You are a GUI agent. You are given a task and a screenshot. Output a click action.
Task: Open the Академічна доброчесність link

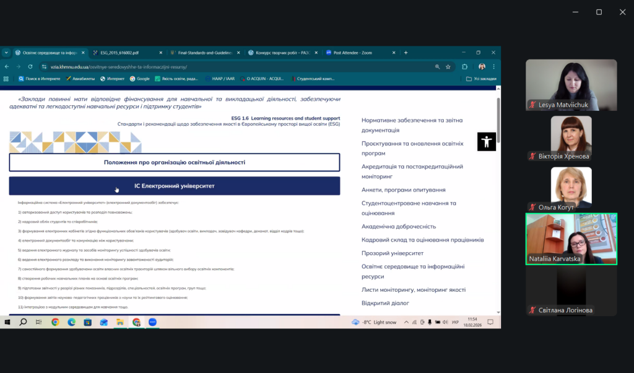pyautogui.click(x=399, y=226)
